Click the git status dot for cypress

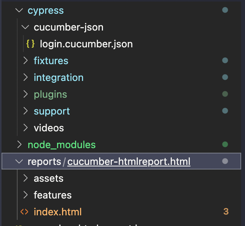[225, 10]
